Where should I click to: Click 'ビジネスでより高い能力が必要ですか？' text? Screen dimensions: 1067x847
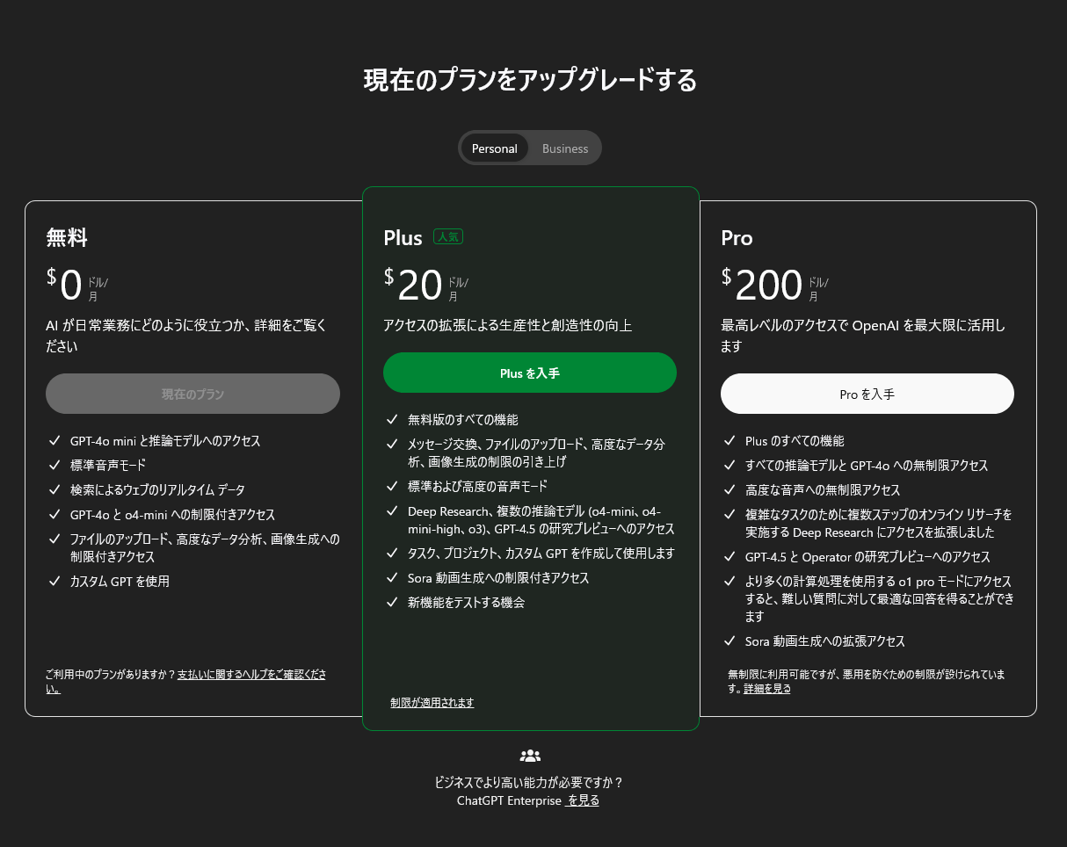coord(530,782)
